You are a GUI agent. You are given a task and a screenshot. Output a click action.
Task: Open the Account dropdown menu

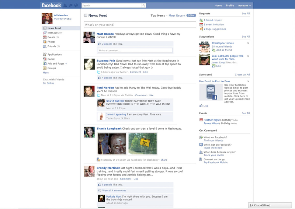(x=244, y=6)
